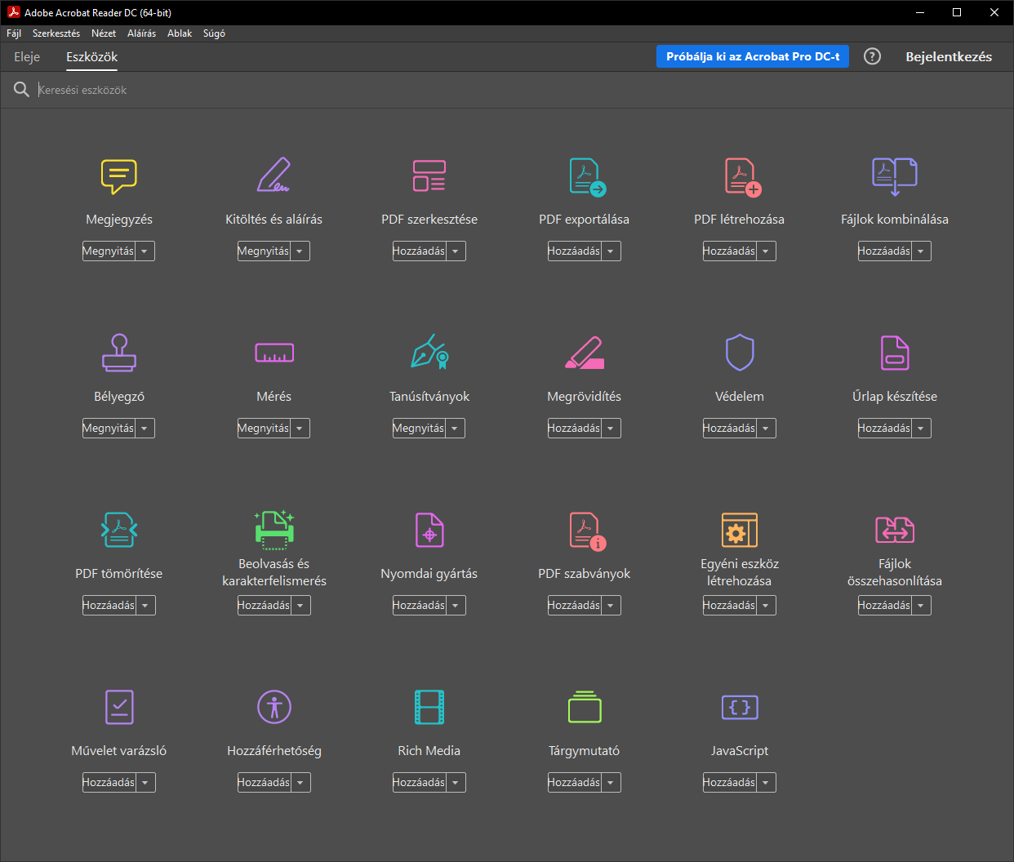
Task: Expand the dropdown arrow under PDF szabványok
Action: [611, 606]
